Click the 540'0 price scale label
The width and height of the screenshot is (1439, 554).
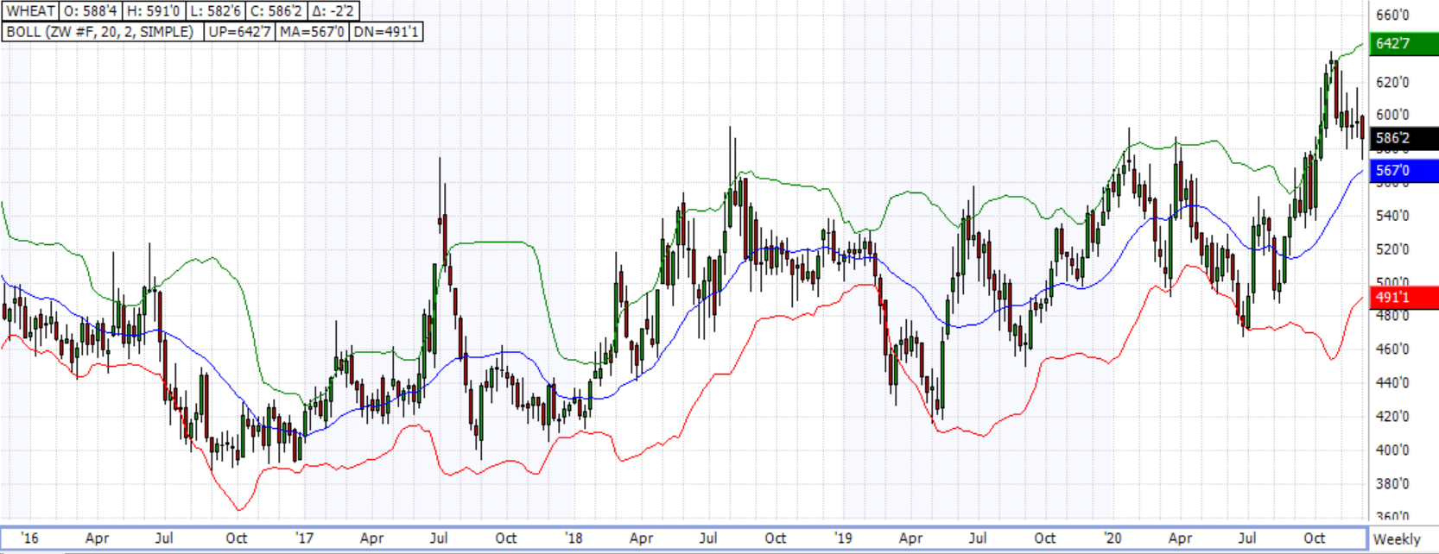point(1392,216)
